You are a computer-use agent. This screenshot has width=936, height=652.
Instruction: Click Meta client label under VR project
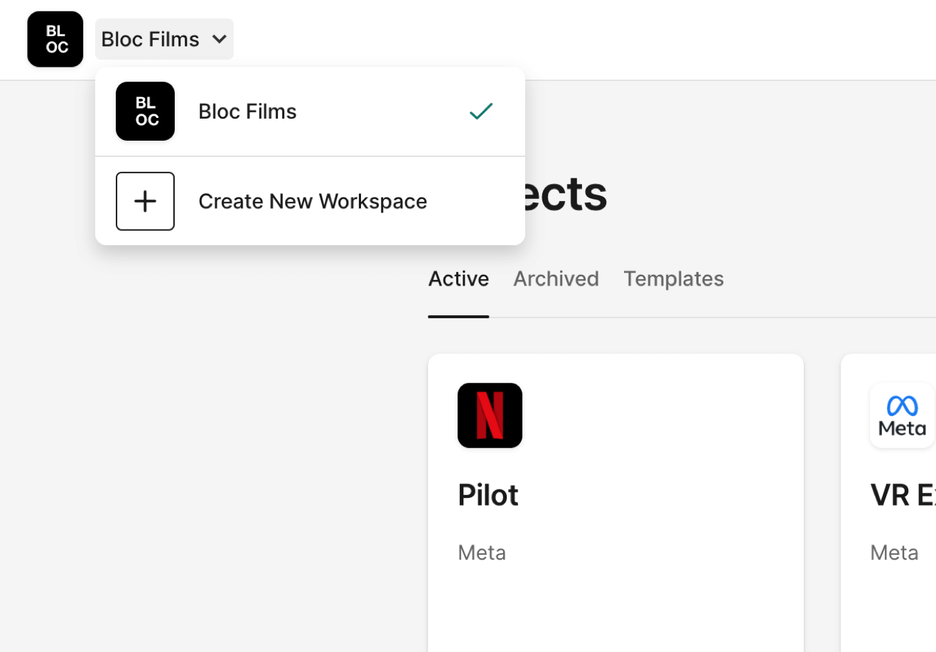click(894, 553)
